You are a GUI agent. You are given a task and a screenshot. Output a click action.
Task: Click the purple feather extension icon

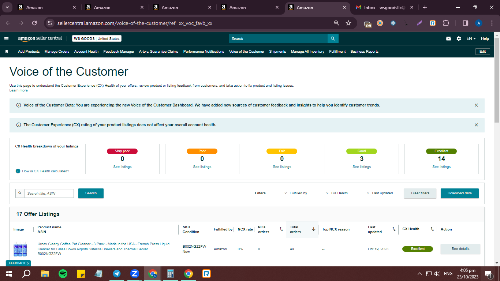(x=419, y=23)
